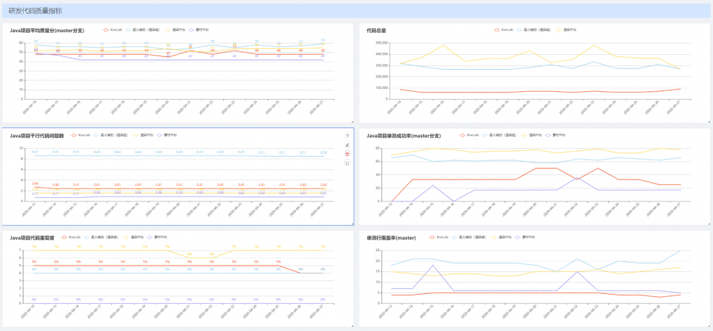Expand Java项目千行代码问题数 chart to fullscreen
This screenshot has height=331, width=713.
click(x=347, y=162)
